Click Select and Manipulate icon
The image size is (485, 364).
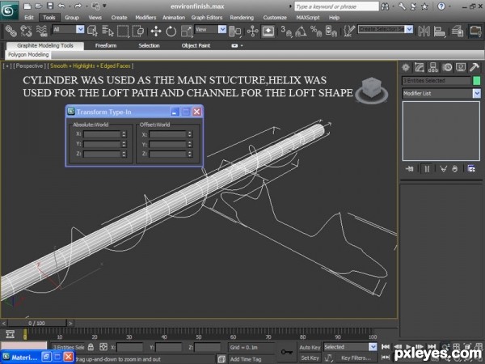pos(253,31)
